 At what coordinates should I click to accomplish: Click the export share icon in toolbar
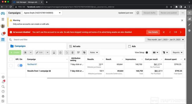tap(78, 53)
